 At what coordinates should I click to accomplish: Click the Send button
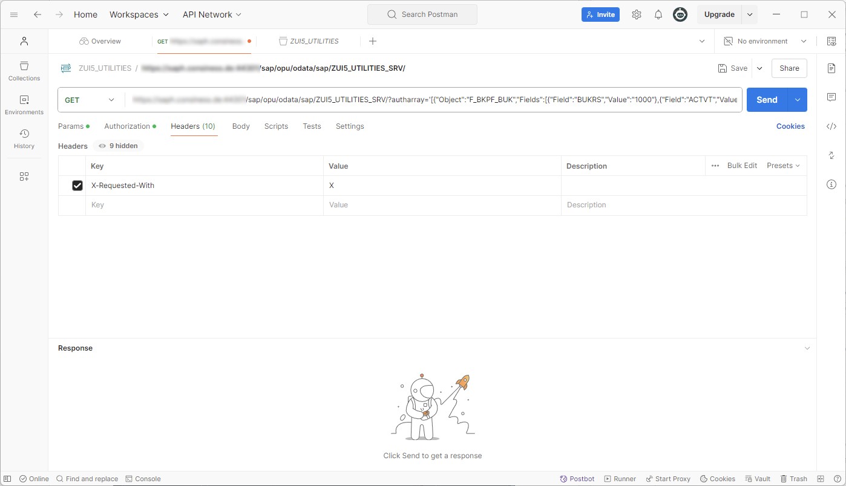pos(767,100)
